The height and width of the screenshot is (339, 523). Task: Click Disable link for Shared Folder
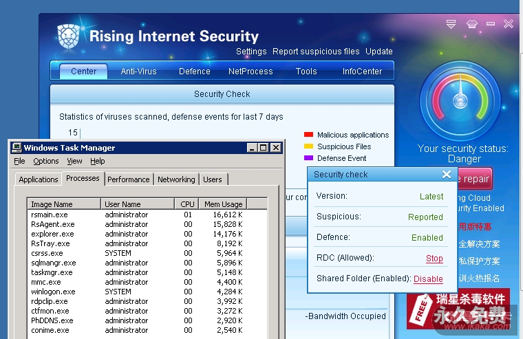coord(428,278)
